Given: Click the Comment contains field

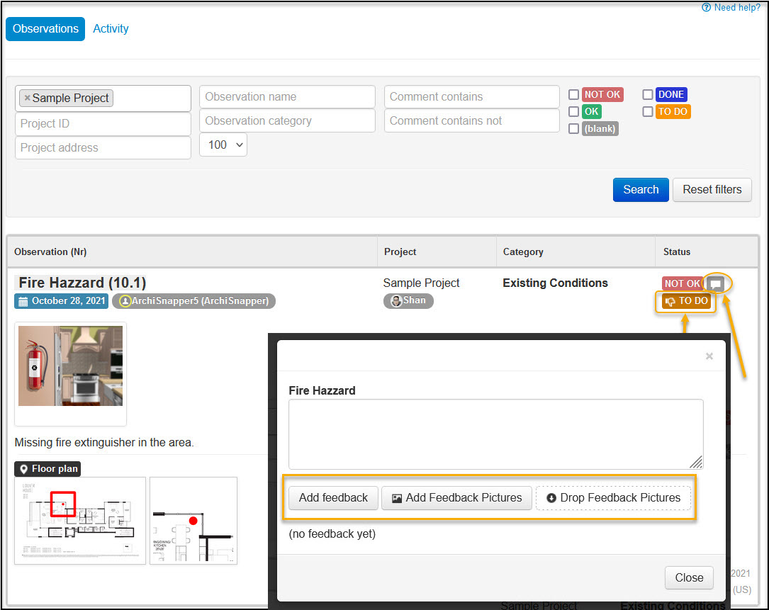Looking at the screenshot, I should [x=472, y=96].
